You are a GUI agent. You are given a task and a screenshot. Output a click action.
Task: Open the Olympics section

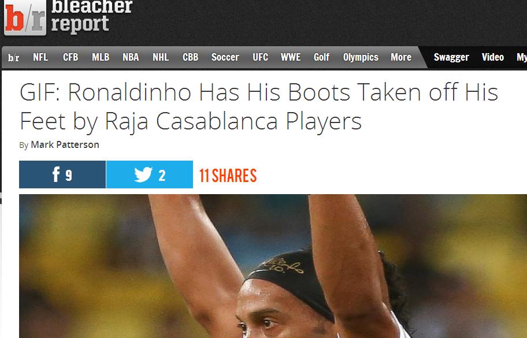point(361,57)
